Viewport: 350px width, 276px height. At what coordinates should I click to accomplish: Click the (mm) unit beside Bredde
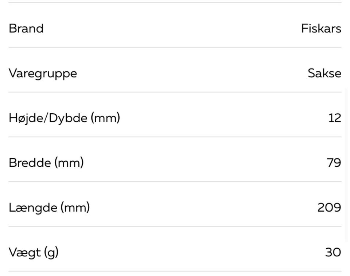69,163
